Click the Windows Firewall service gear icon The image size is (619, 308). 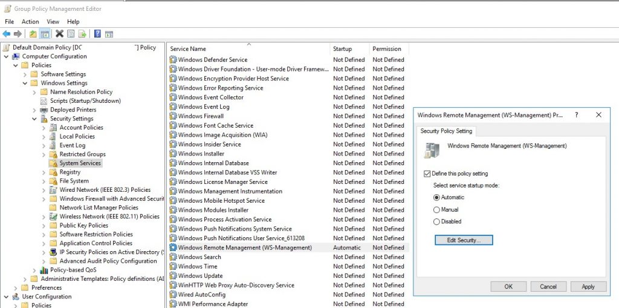click(x=173, y=116)
